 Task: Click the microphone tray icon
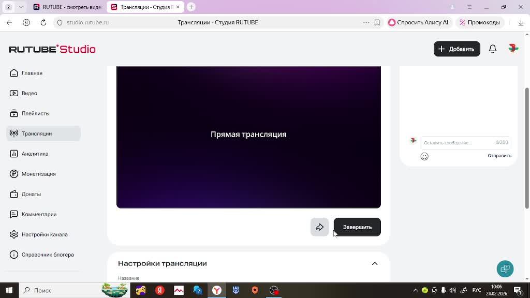pos(443,290)
